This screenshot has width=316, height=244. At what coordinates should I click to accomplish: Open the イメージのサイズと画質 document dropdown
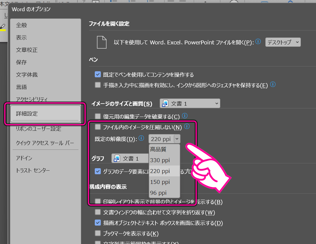[190, 104]
